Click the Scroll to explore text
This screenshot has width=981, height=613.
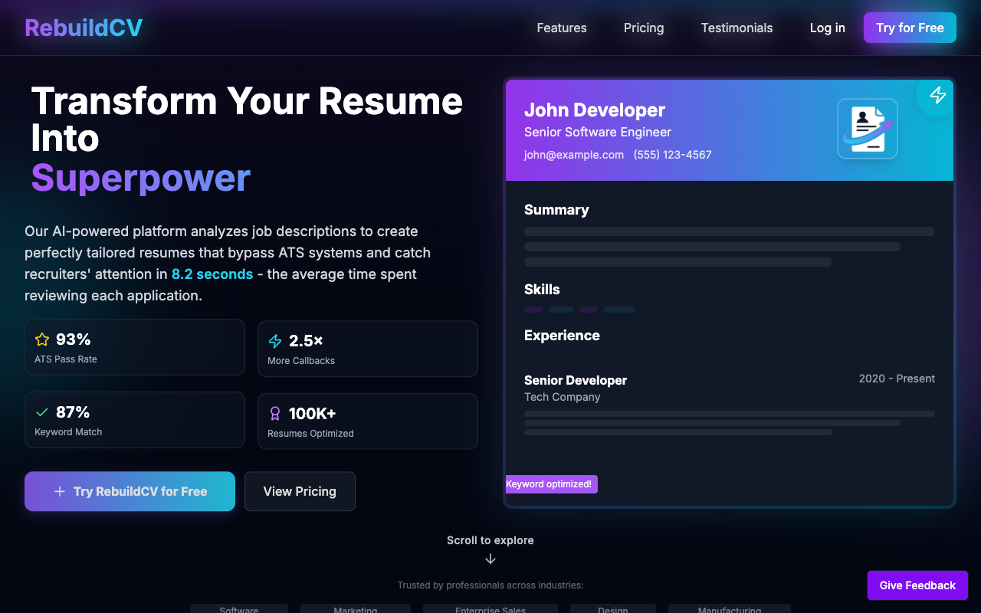[x=490, y=540]
